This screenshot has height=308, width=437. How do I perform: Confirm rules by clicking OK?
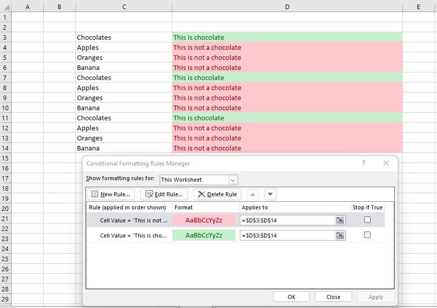click(x=291, y=296)
